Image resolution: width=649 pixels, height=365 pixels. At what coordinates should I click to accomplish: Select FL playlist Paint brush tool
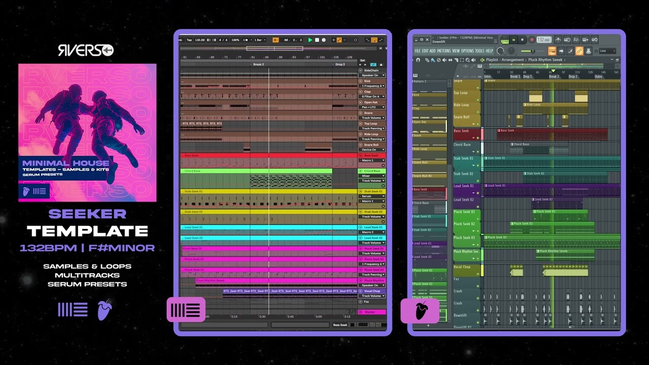[x=433, y=60]
